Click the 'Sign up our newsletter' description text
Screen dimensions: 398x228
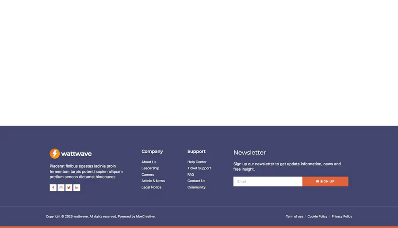pos(287,167)
